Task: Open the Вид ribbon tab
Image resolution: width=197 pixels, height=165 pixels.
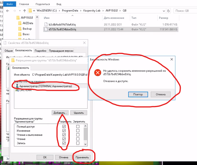Action: pyautogui.click(x=59, y=4)
